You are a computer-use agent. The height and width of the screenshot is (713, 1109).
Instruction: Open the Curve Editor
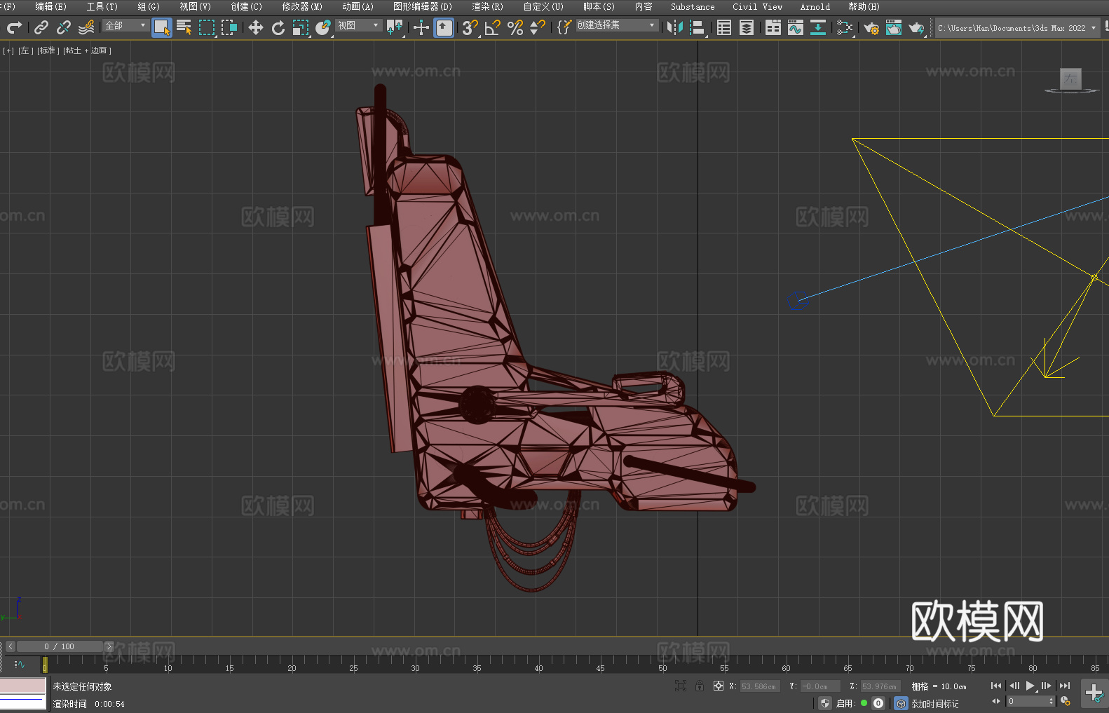(796, 27)
